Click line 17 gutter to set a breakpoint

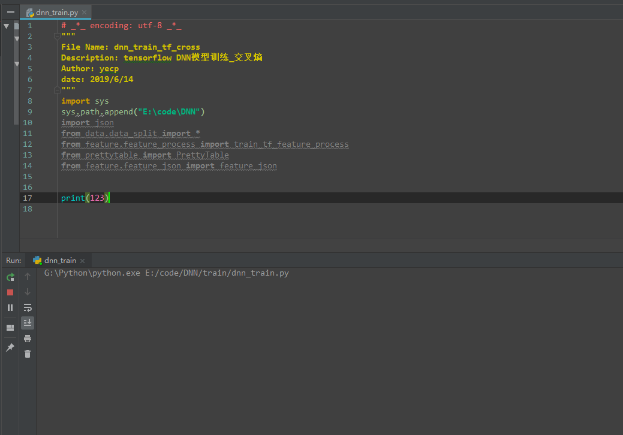point(42,198)
